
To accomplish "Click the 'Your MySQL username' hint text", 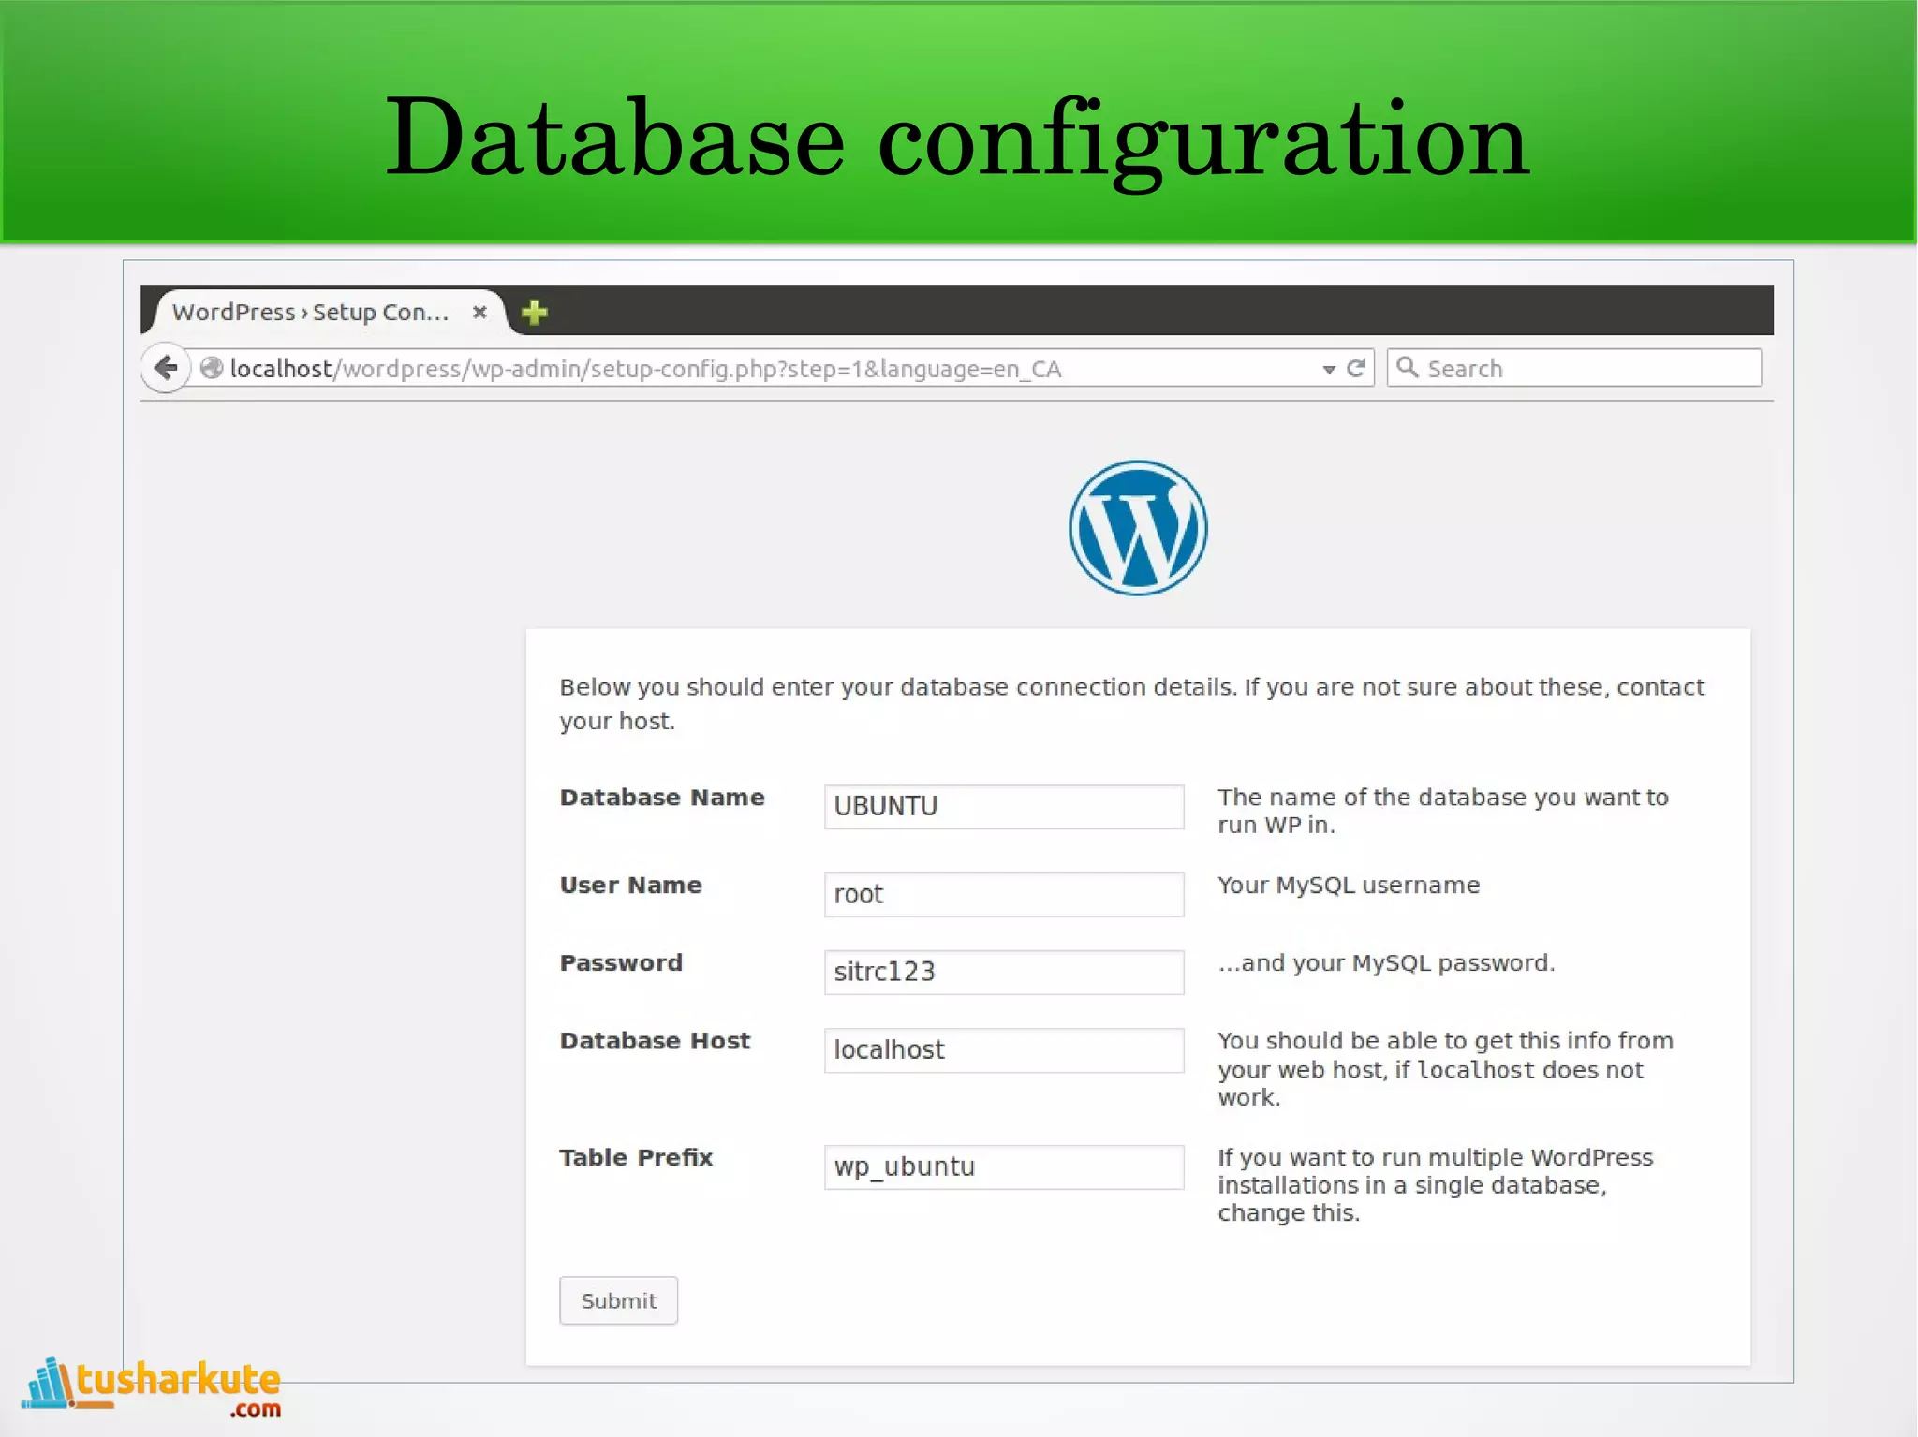I will point(1349,886).
